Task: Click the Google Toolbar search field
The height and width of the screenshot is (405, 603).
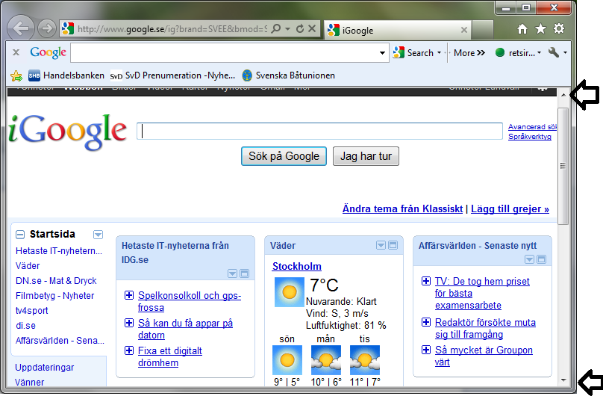Action: click(x=224, y=53)
